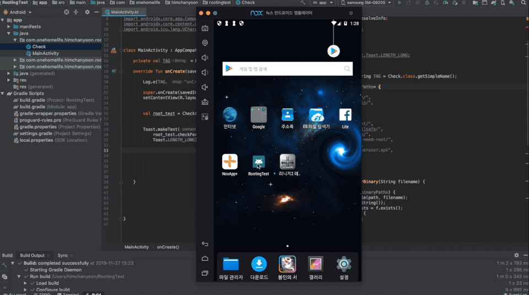This screenshot has width=529, height=295.
Task: Collapse the Gradle Scripts node
Action: click(3, 94)
